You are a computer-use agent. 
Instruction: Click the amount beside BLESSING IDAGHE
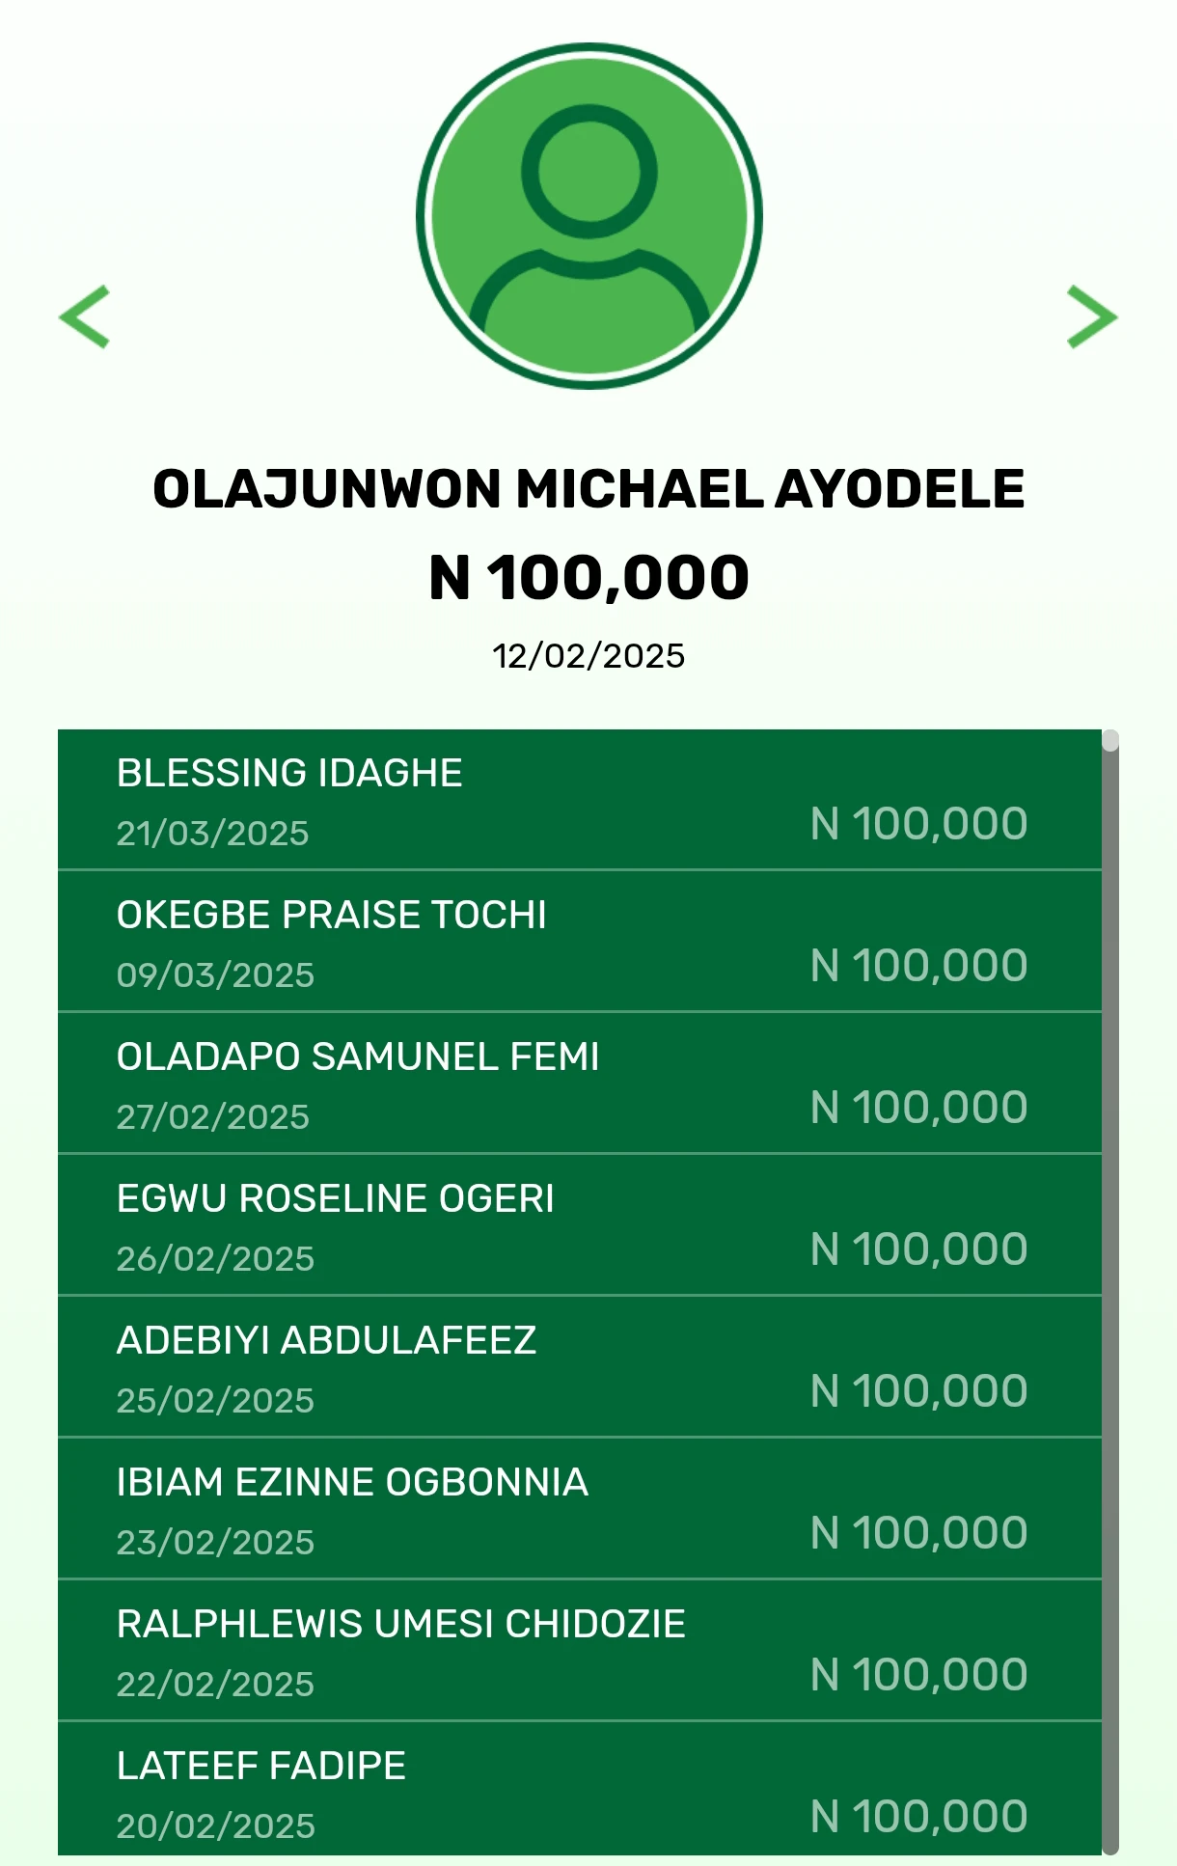(919, 824)
